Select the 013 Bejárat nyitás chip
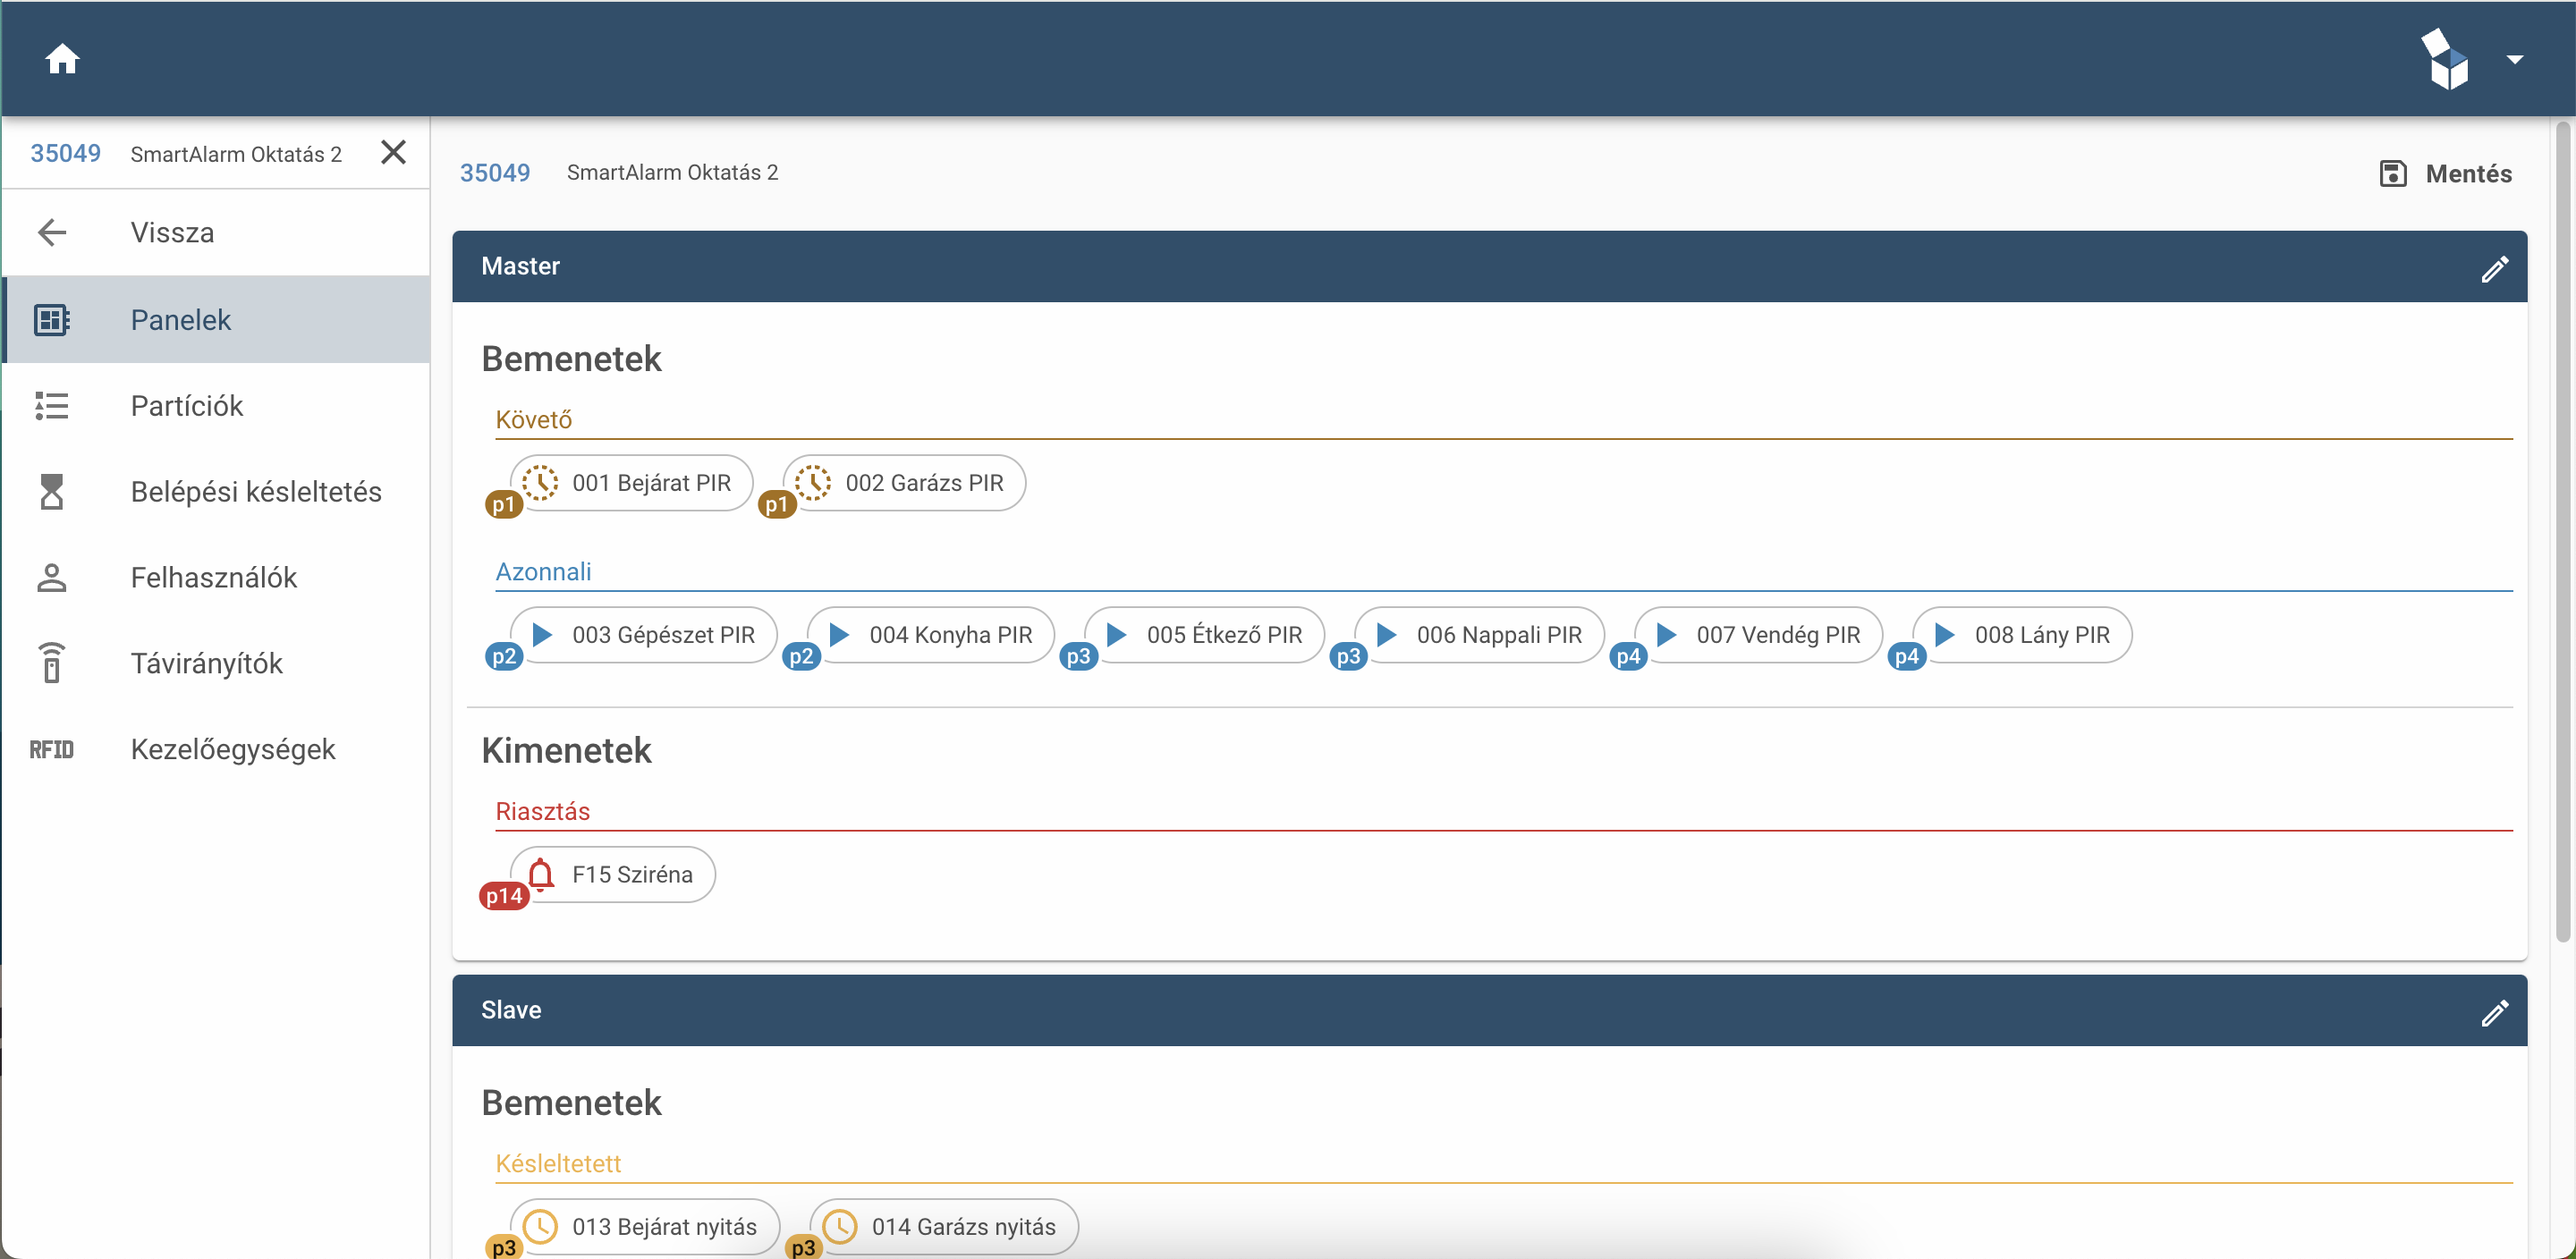2576x1259 pixels. [645, 1227]
